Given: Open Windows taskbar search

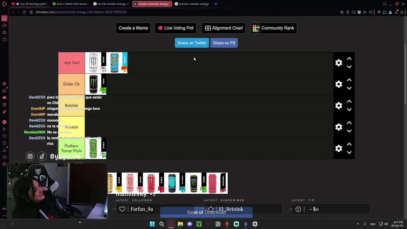Looking at the screenshot, I should click(x=162, y=224).
